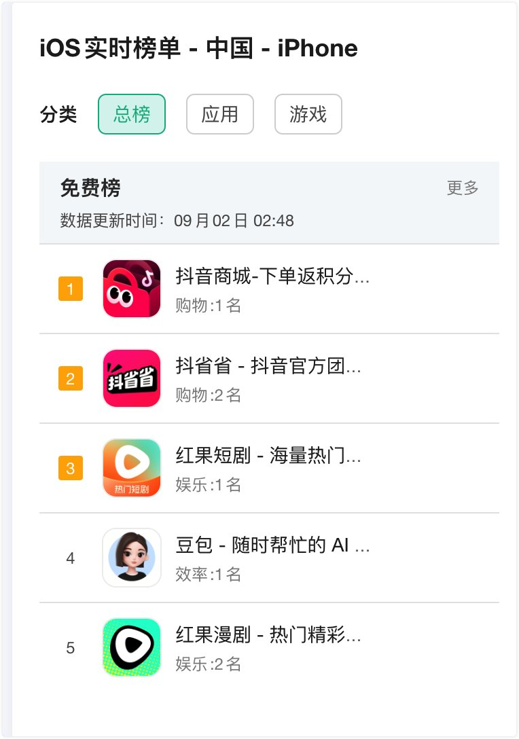The image size is (519, 739).
Task: Click the 娱乐:2名 category ranking text
Action: (x=209, y=664)
